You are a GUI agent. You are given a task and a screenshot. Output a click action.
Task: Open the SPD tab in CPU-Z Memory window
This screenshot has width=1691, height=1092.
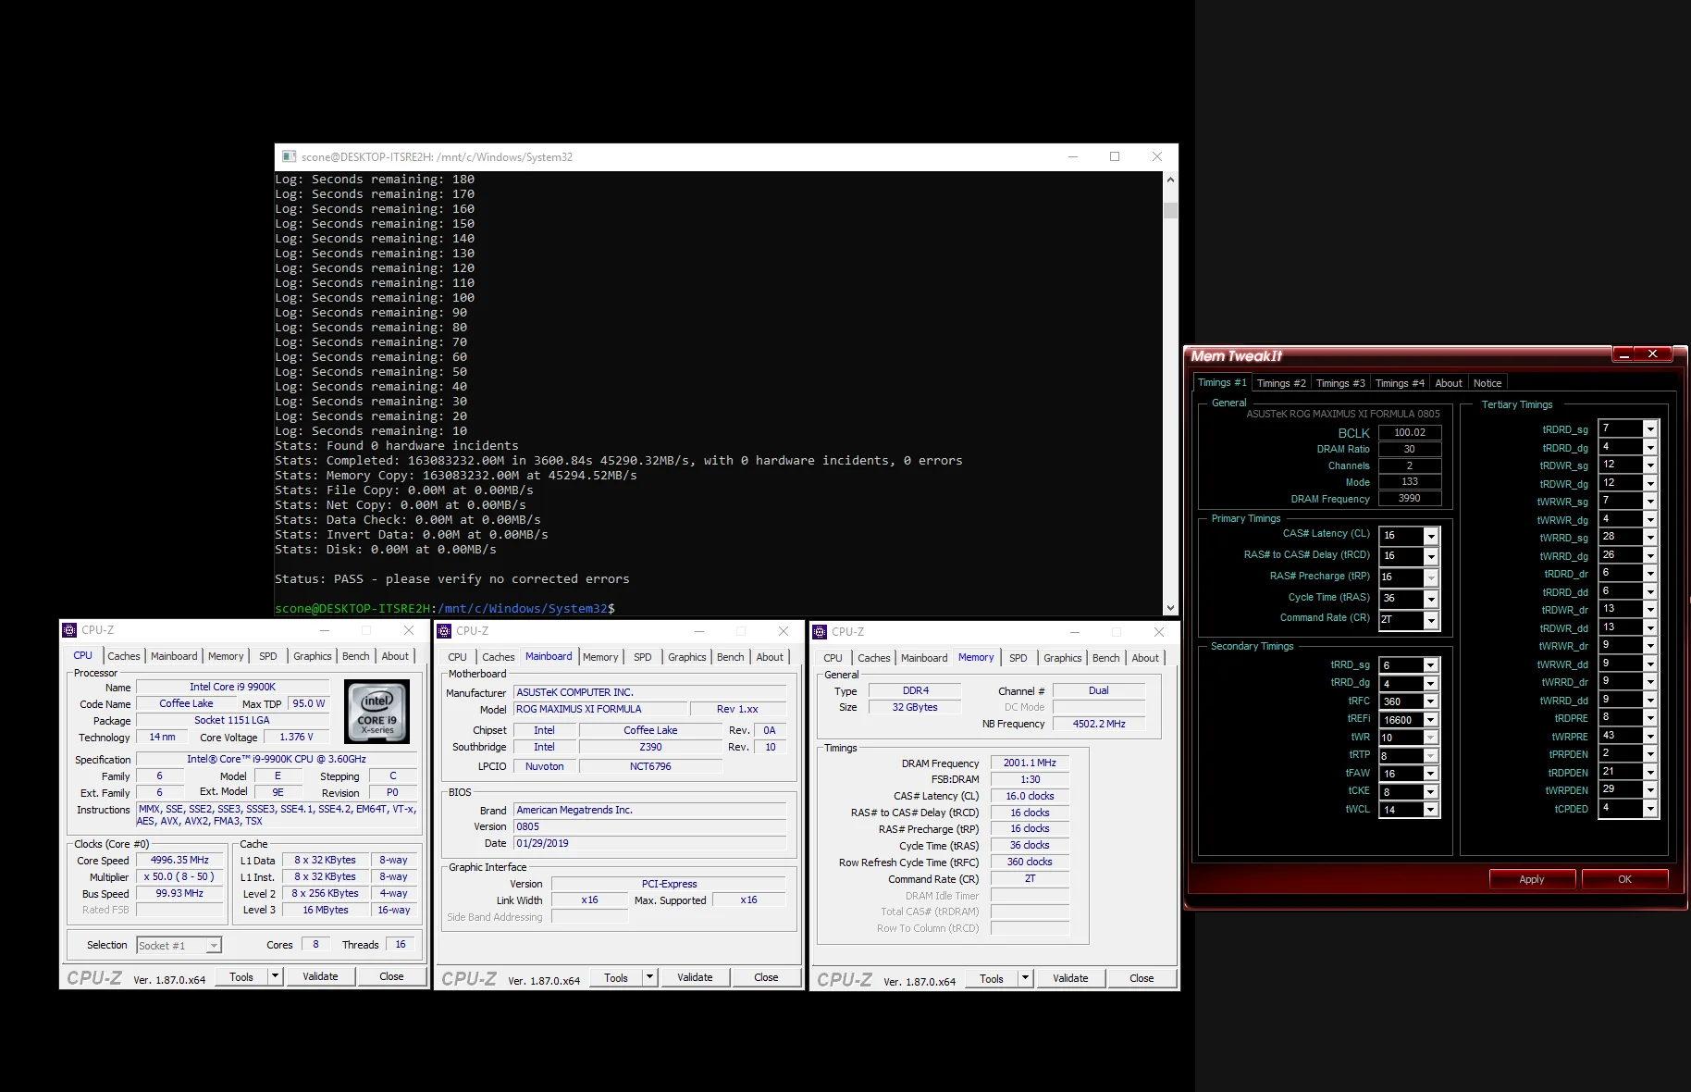(x=1018, y=658)
